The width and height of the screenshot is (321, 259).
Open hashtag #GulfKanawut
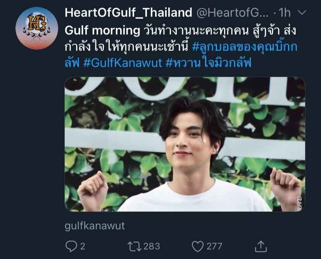123,63
